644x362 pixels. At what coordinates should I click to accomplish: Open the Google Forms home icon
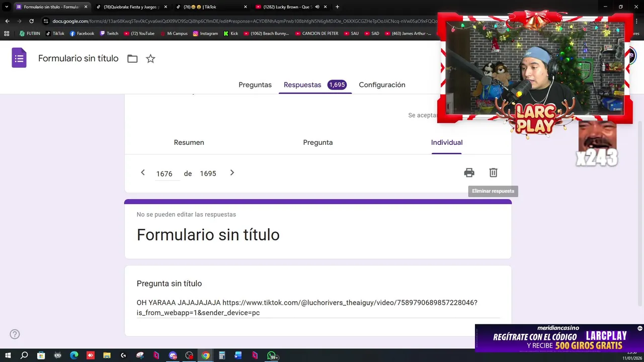coord(19,58)
